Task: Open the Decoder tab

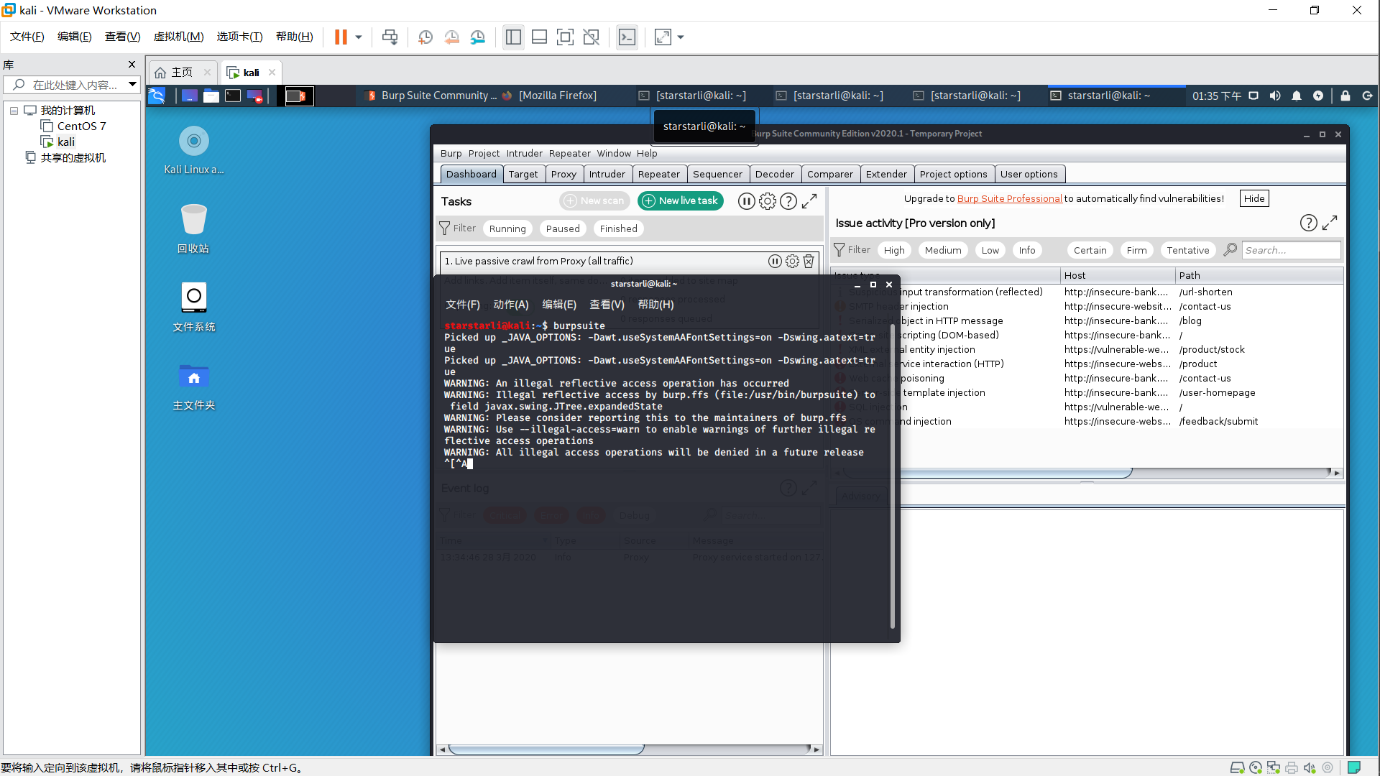Action: [x=774, y=175]
